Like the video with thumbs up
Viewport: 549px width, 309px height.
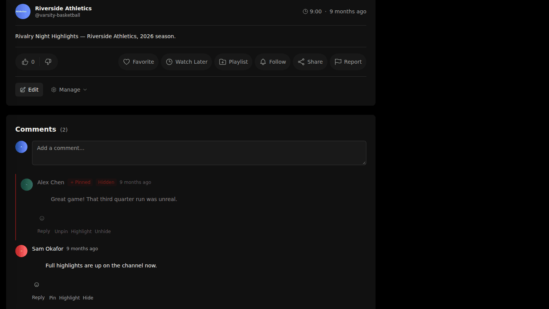pos(28,62)
